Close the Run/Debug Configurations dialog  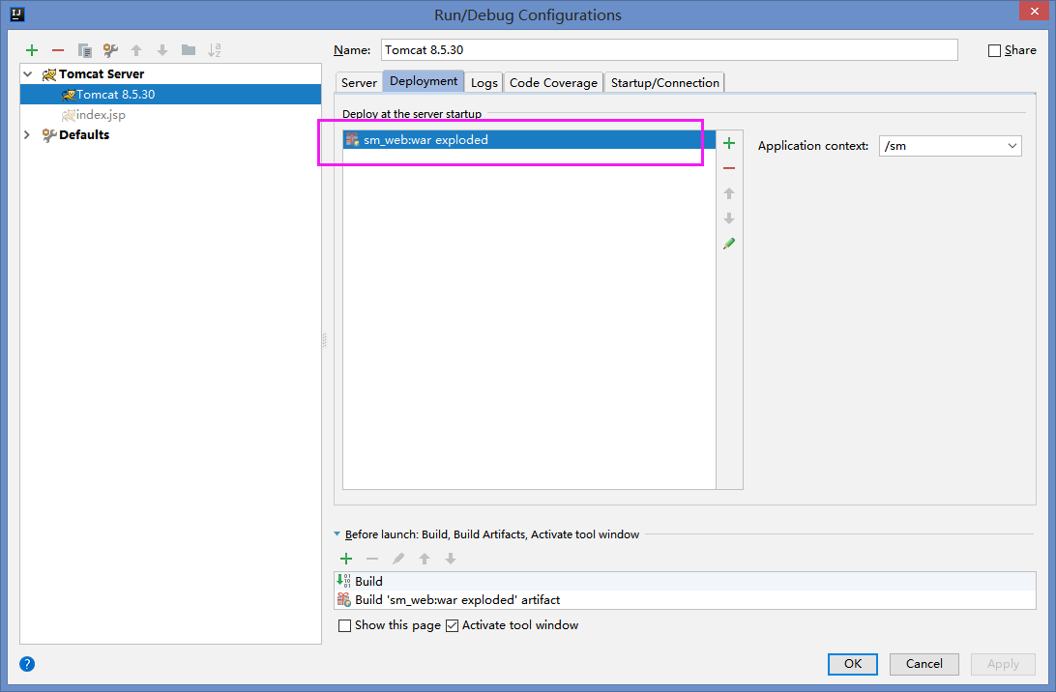point(1034,12)
